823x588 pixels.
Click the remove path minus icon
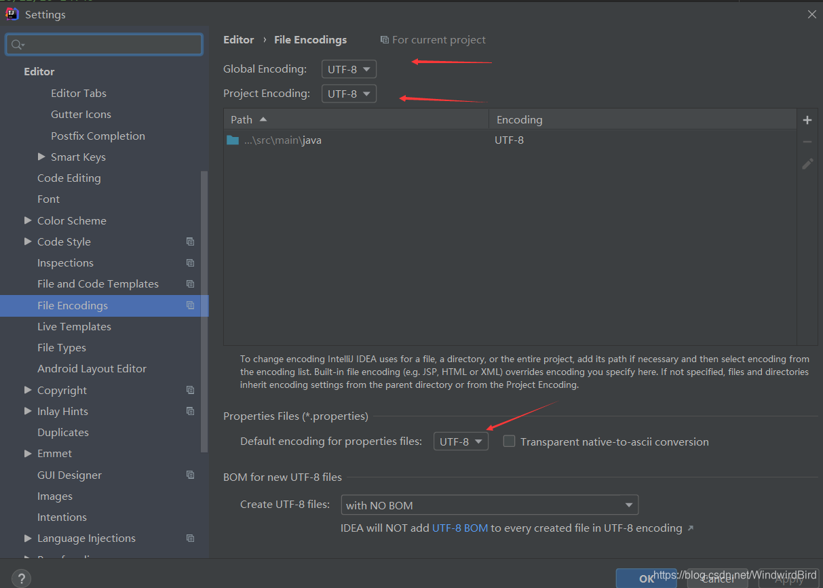(x=807, y=142)
